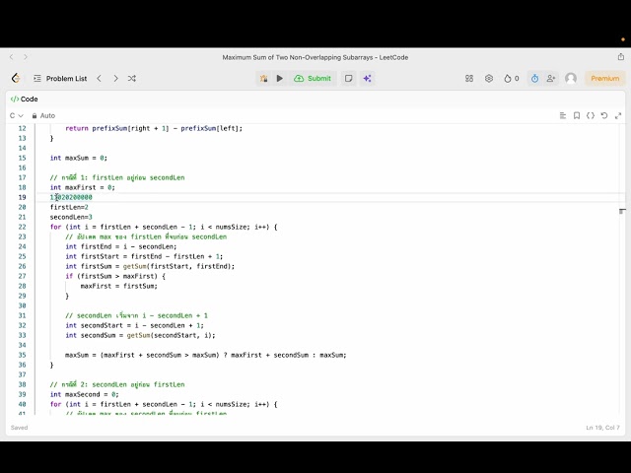Open the layout grid icon
Screen dimensions: 631x473
point(469,79)
